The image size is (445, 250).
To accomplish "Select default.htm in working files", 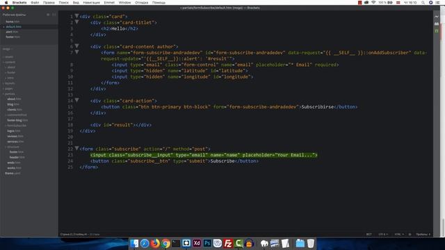I will [13, 26].
